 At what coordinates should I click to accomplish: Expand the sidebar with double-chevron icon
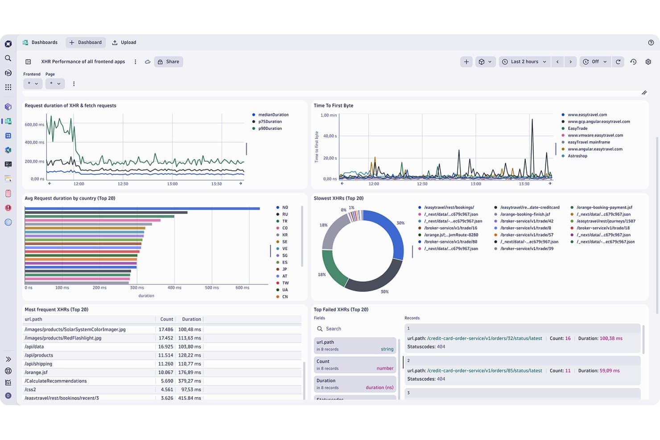[x=8, y=359]
